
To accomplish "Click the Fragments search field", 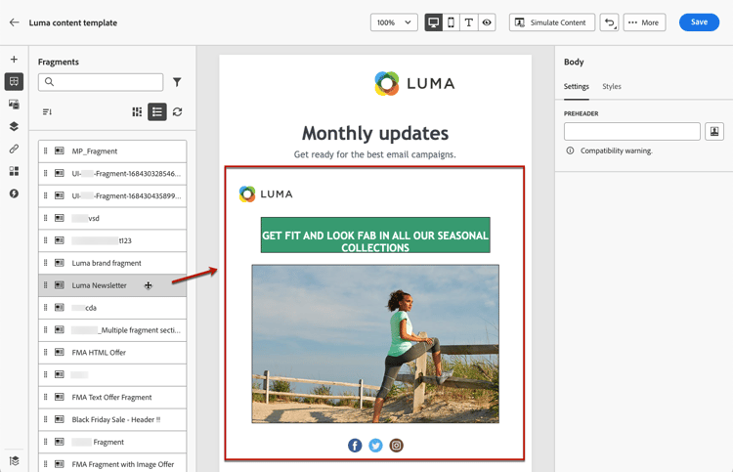I will [101, 82].
